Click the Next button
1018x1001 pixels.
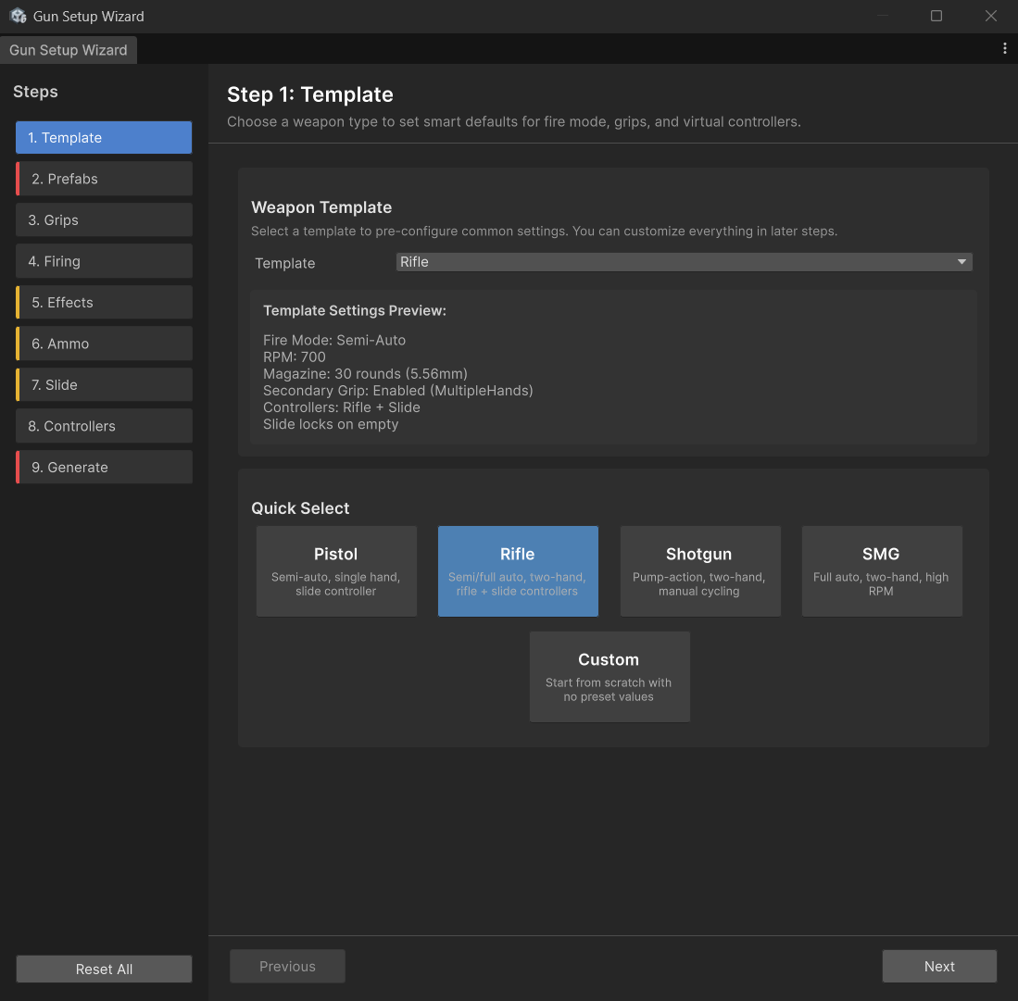coord(939,966)
